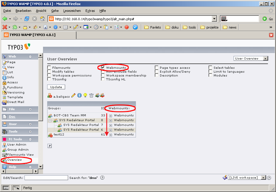Click the pencil edit icon for a.baligacs
The height and width of the screenshot is (192, 276).
(73, 95)
